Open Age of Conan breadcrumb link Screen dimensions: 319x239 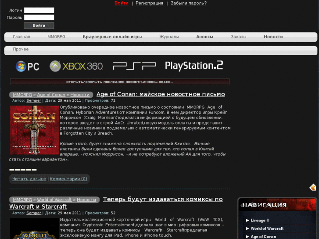51,95
